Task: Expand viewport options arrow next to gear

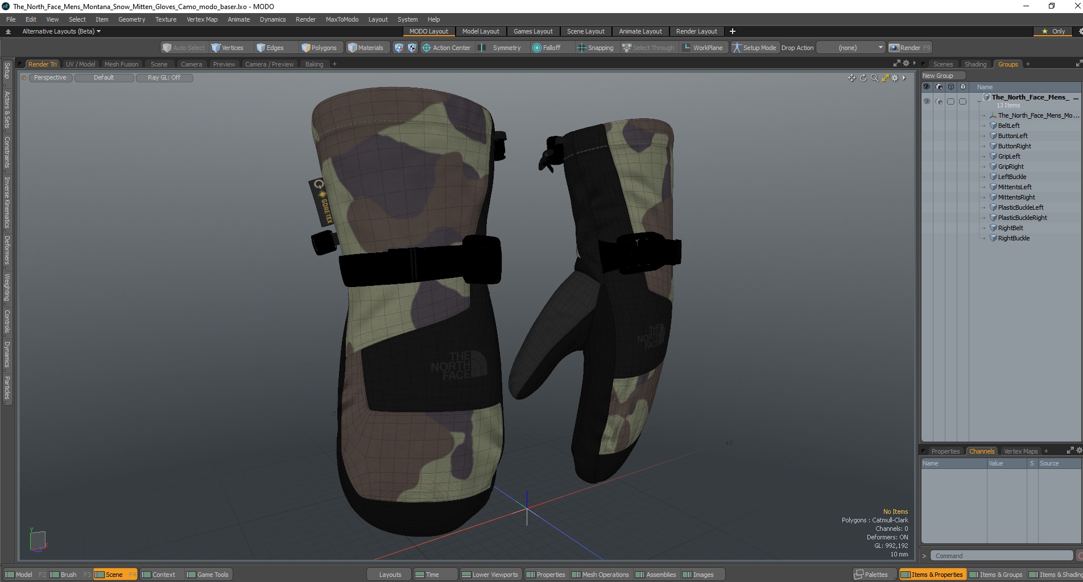Action: pyautogui.click(x=904, y=78)
